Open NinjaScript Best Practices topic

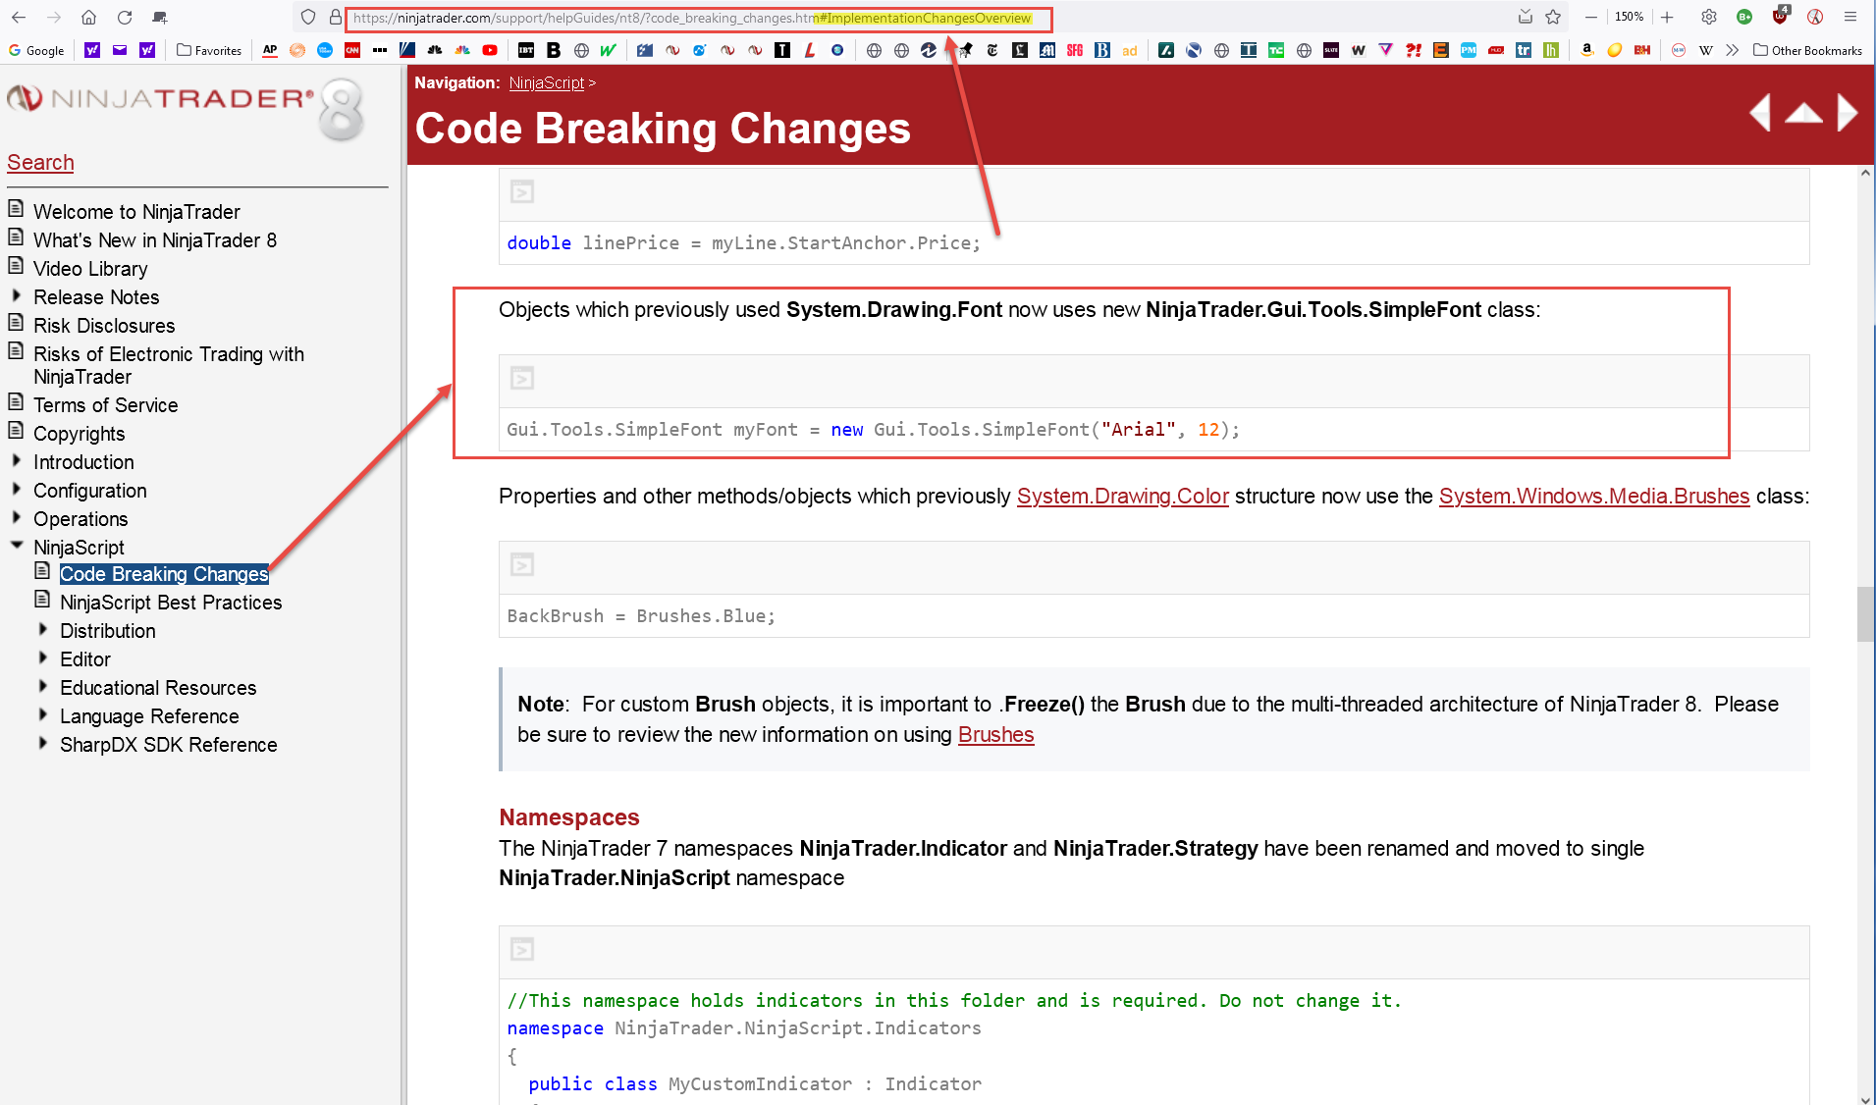[171, 603]
